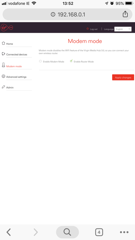Click the Apply changes button

123,77
